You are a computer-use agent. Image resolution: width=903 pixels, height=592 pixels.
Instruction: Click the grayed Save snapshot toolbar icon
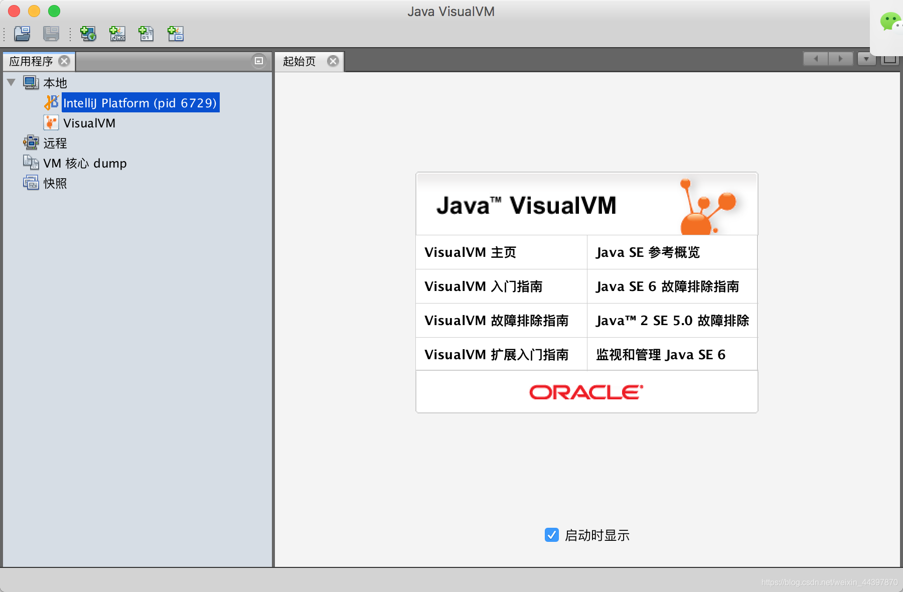coord(51,34)
